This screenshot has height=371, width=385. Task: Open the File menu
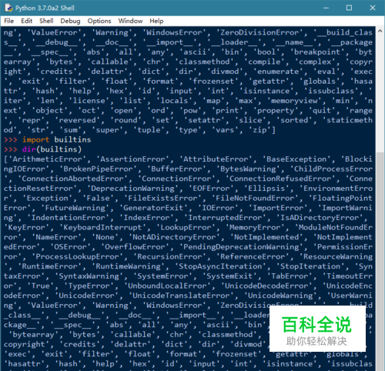[9, 21]
